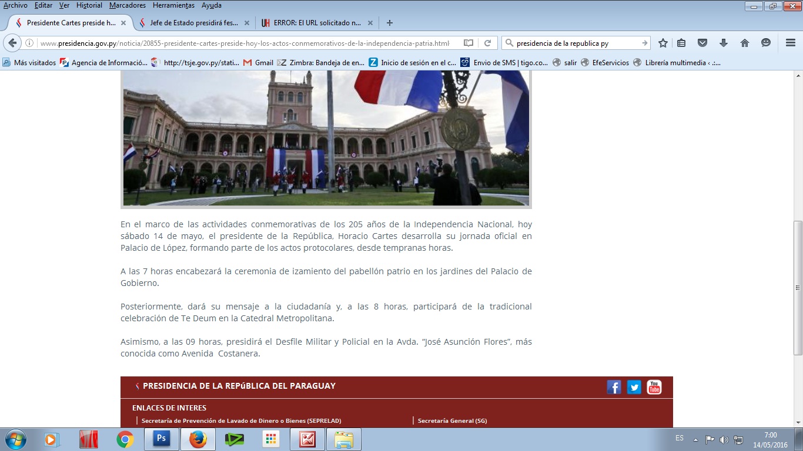Open the Firefox hamburger menu
This screenshot has width=803, height=451.
click(791, 43)
